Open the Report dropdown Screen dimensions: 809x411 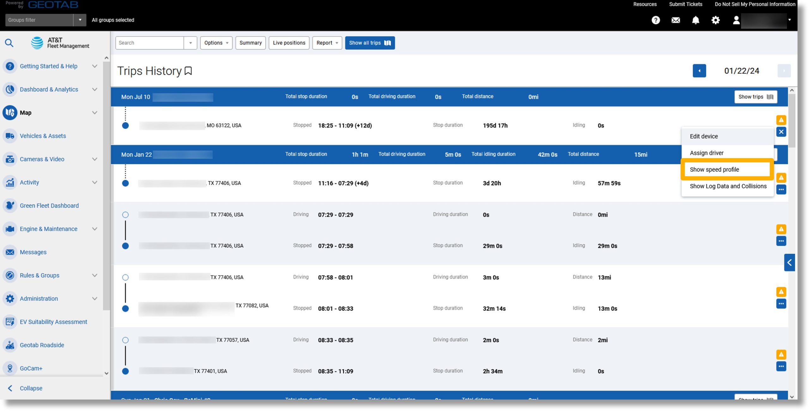tap(327, 43)
